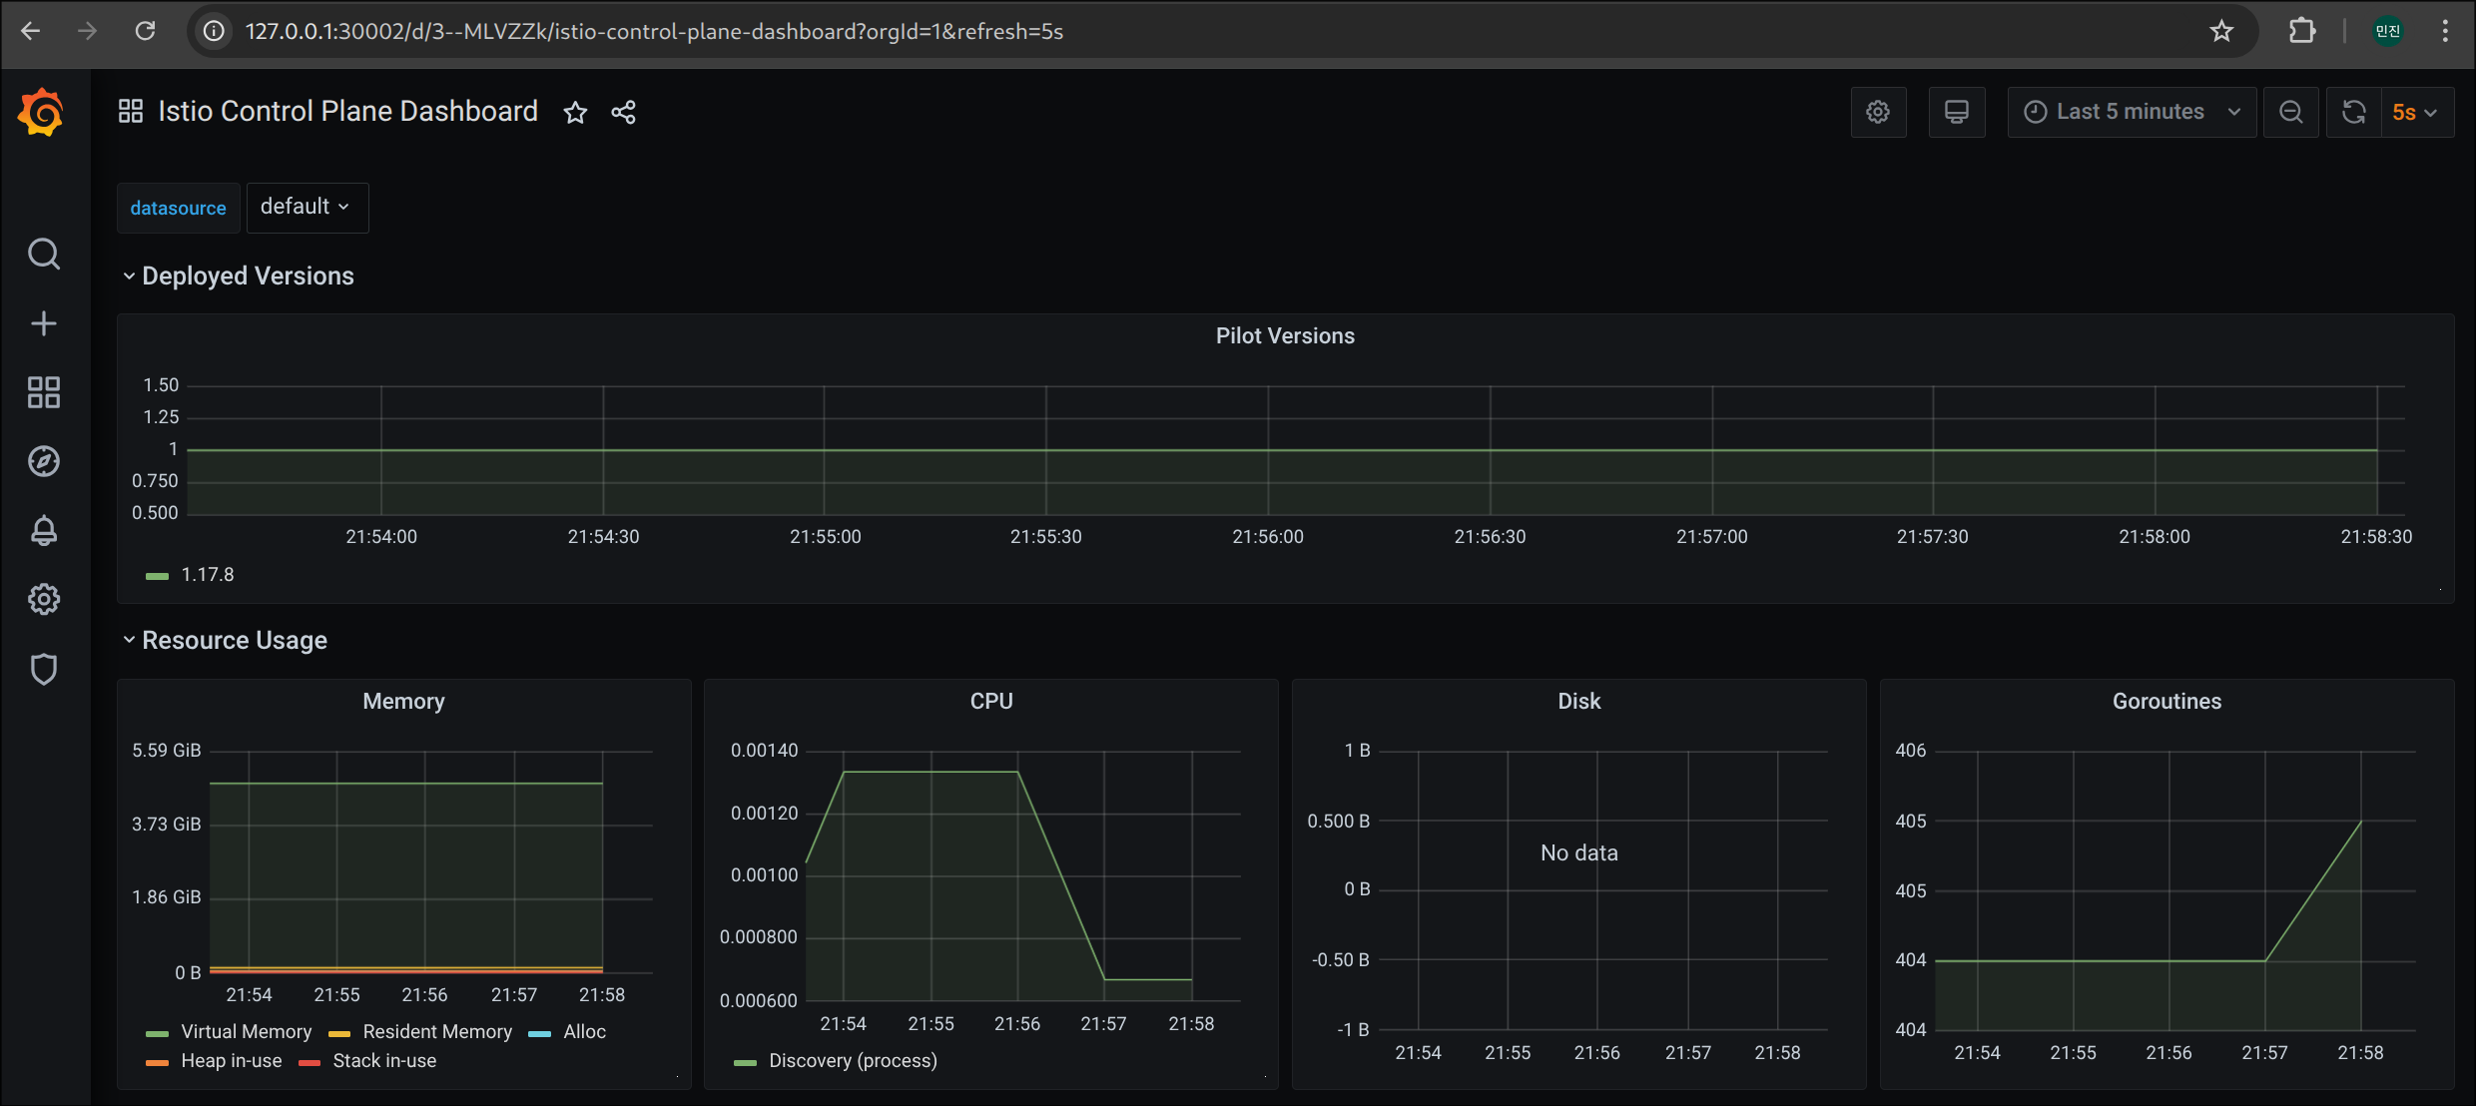Open the Configuration gear icon in sidebar
This screenshot has width=2476, height=1106.
[x=43, y=599]
